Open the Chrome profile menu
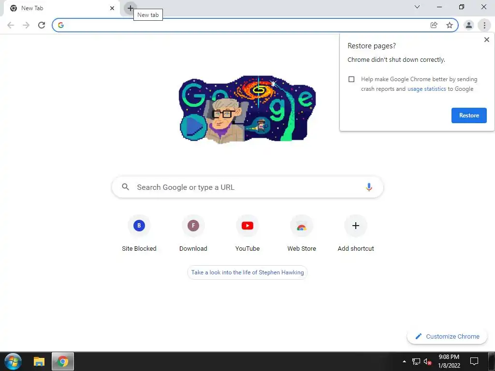495x371 pixels. 469,25
